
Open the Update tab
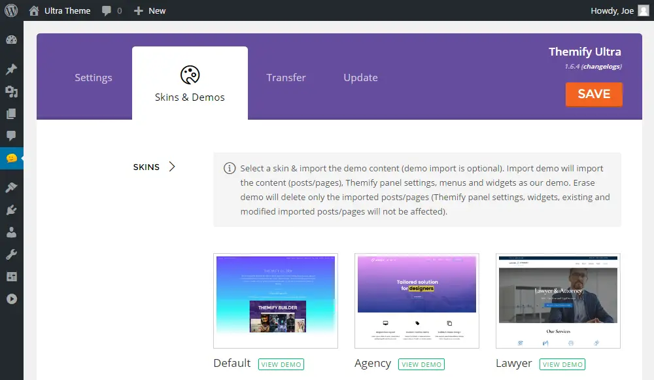click(360, 78)
